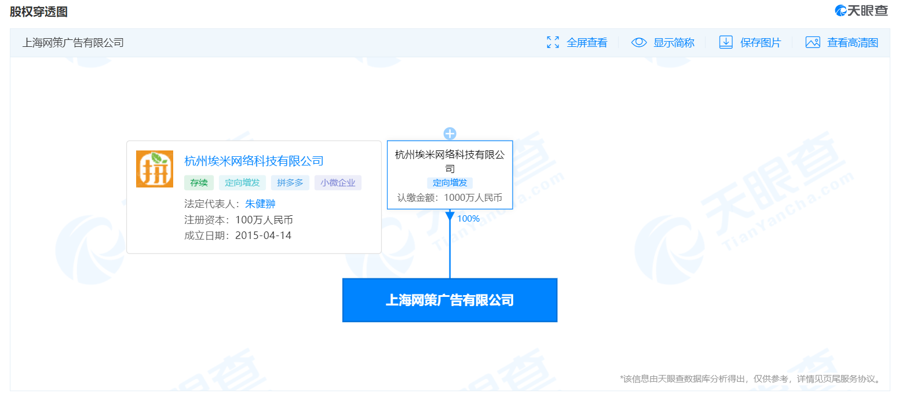Click the 存续 status tag
The image size is (899, 401).
(199, 183)
